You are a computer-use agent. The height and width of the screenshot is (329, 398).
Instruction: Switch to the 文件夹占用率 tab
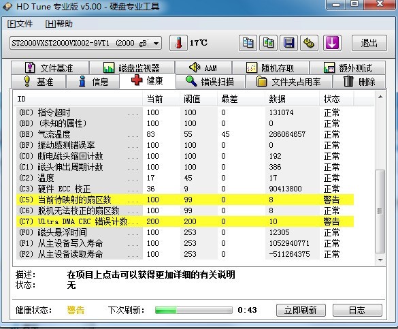[288, 82]
